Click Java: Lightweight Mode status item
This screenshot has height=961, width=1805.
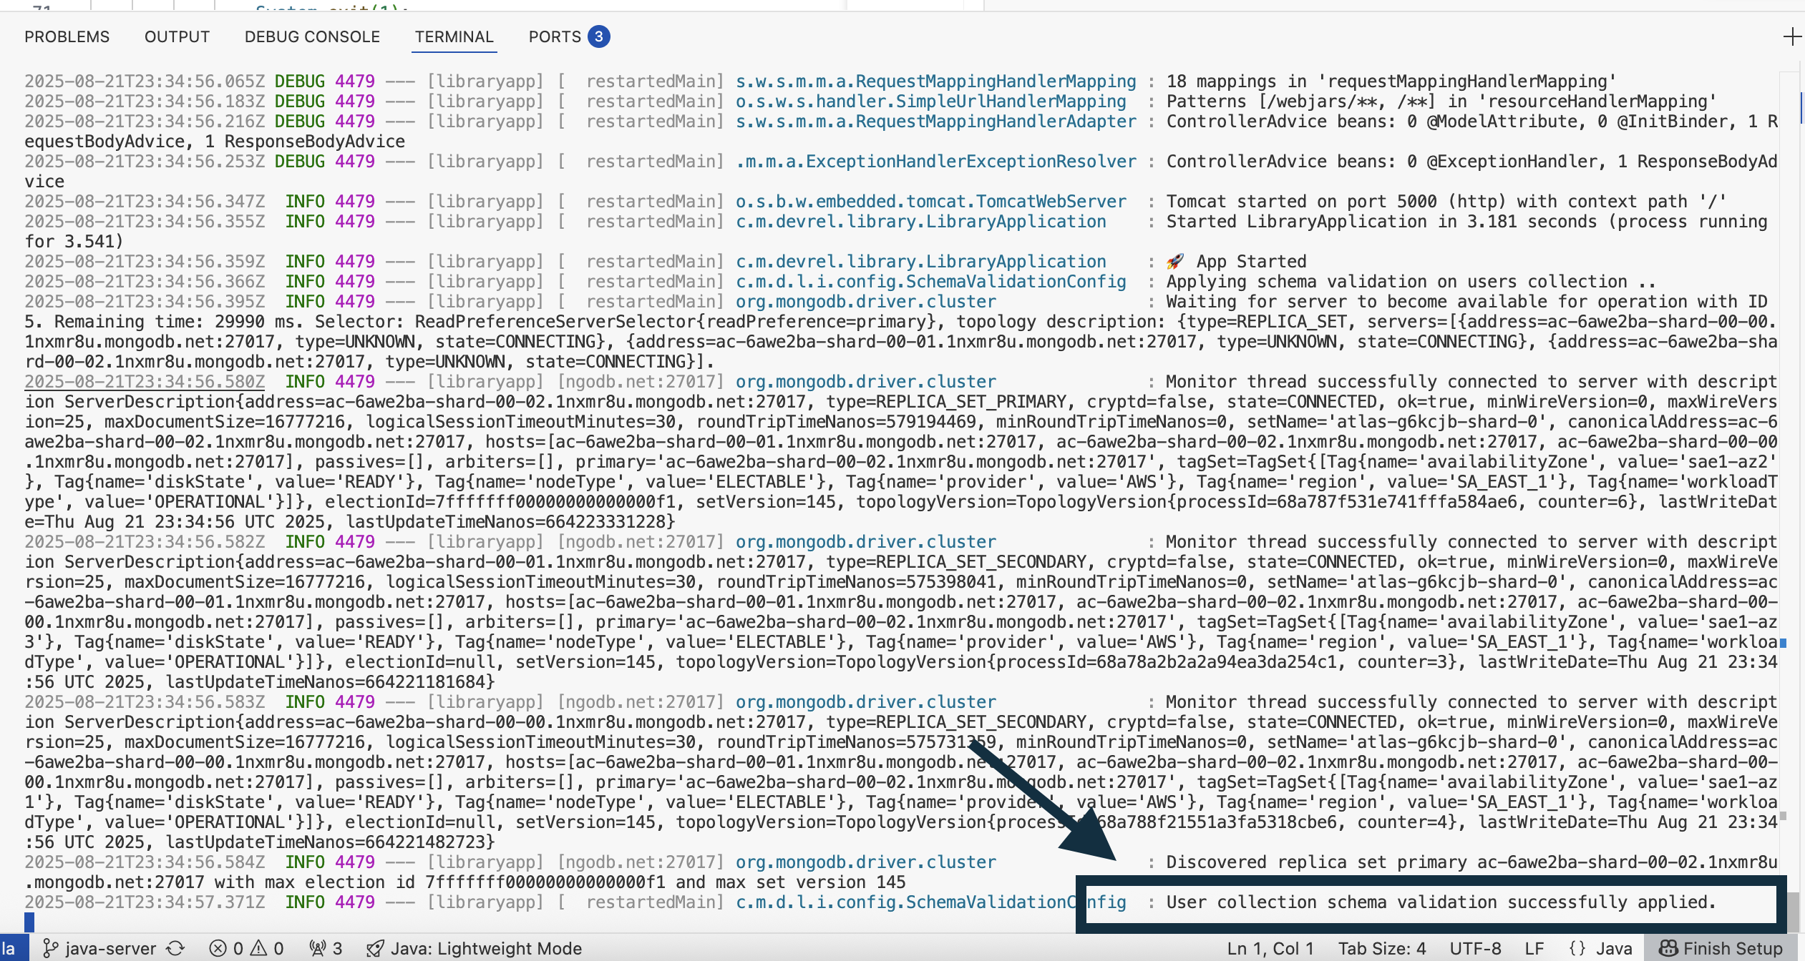pos(474,948)
